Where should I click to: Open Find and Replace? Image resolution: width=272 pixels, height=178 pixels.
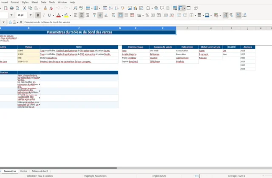pos(75,8)
